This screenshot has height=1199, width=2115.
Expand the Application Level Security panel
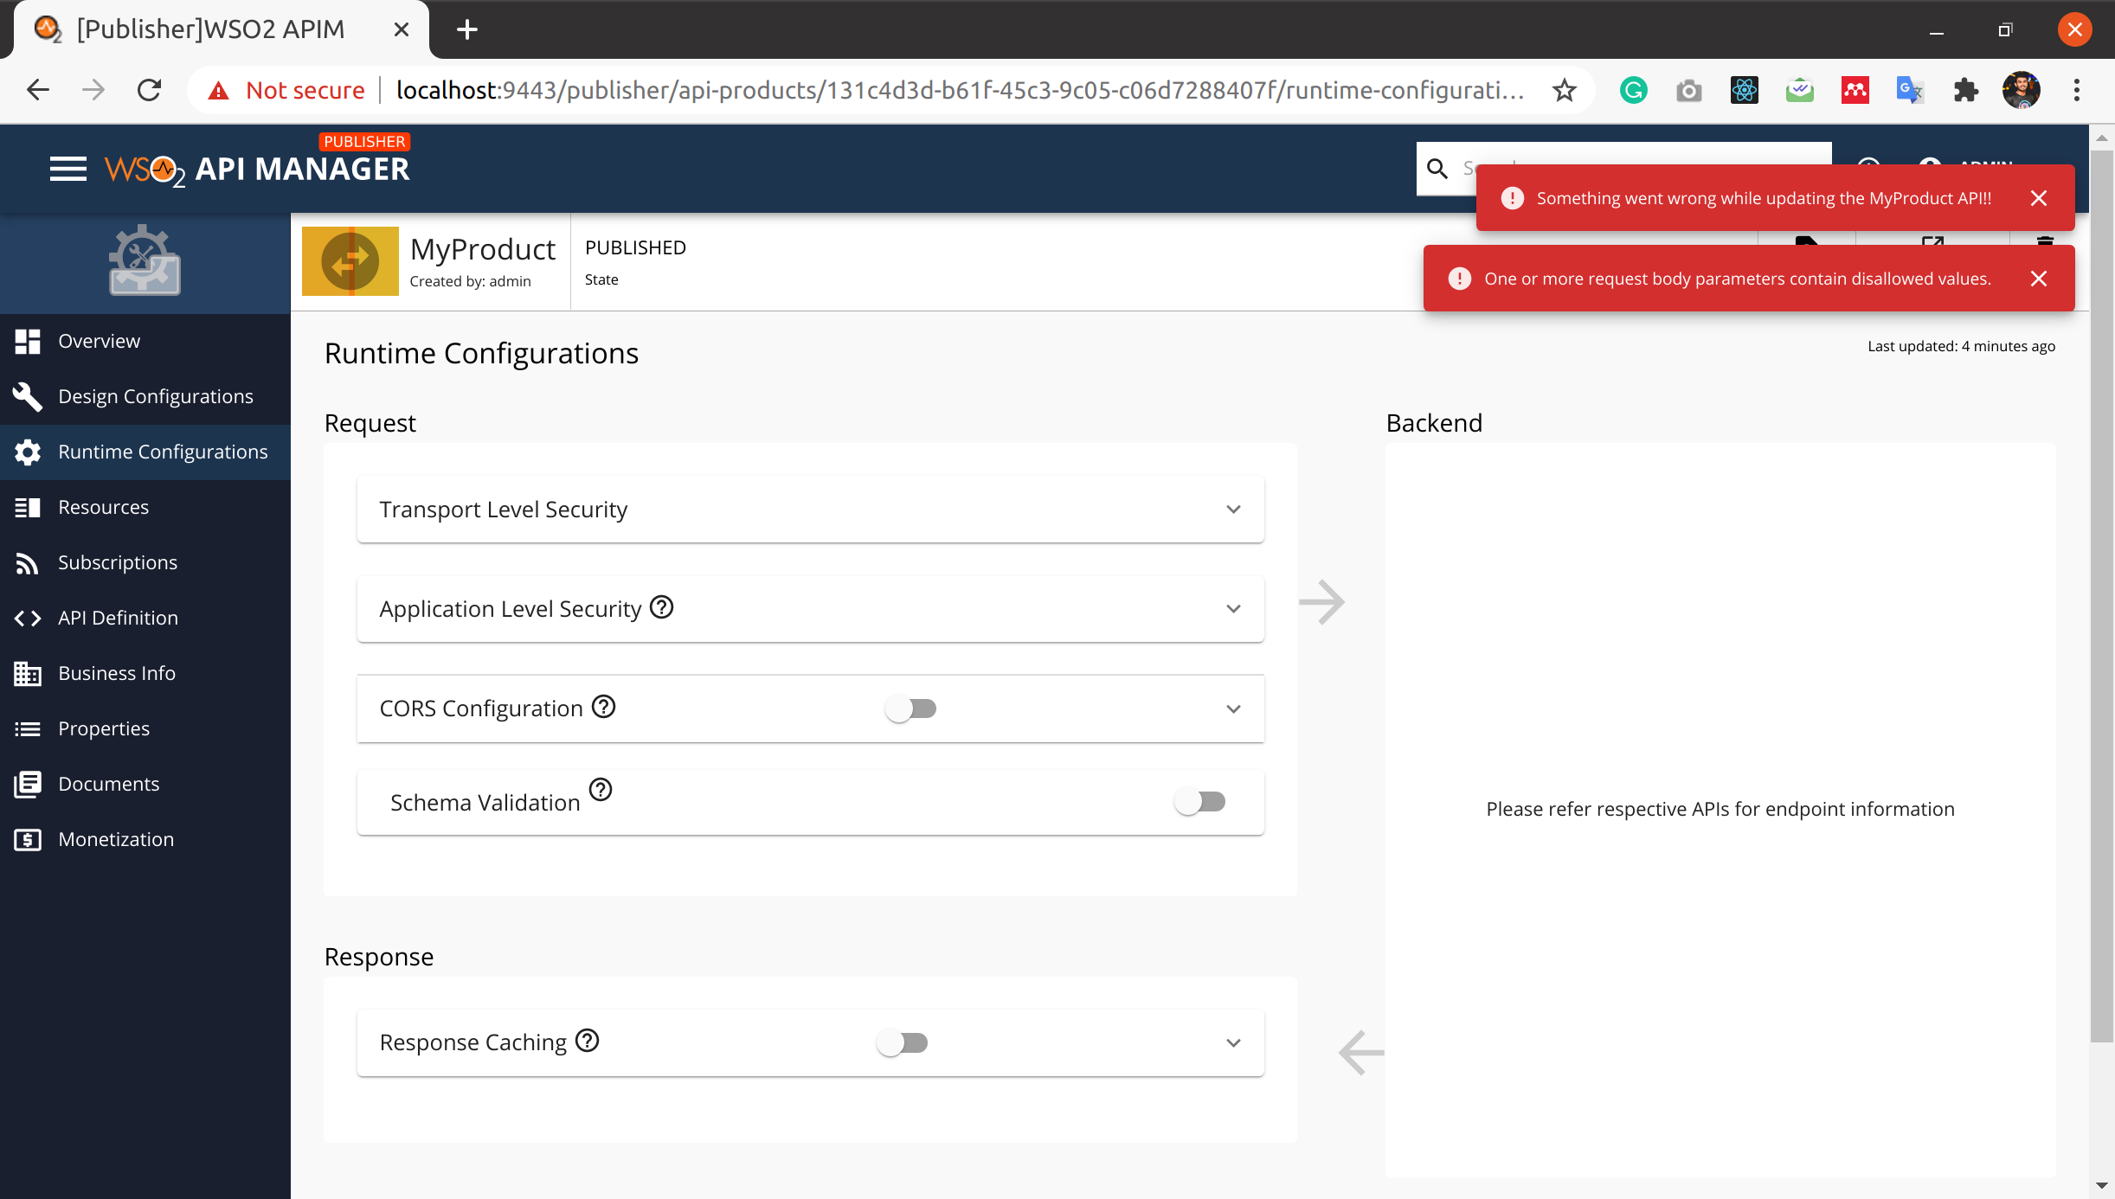pos(810,609)
